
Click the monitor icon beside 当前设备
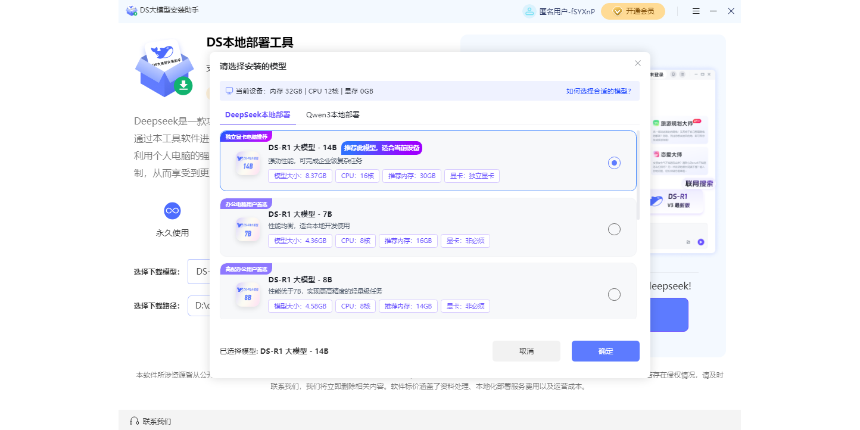click(x=229, y=91)
